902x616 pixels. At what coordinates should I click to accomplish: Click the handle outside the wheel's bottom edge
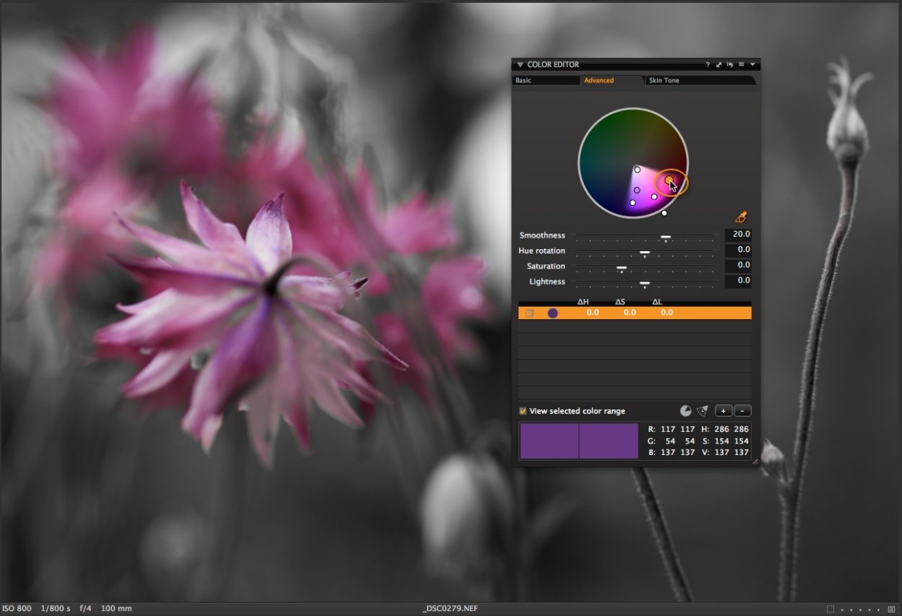(664, 213)
